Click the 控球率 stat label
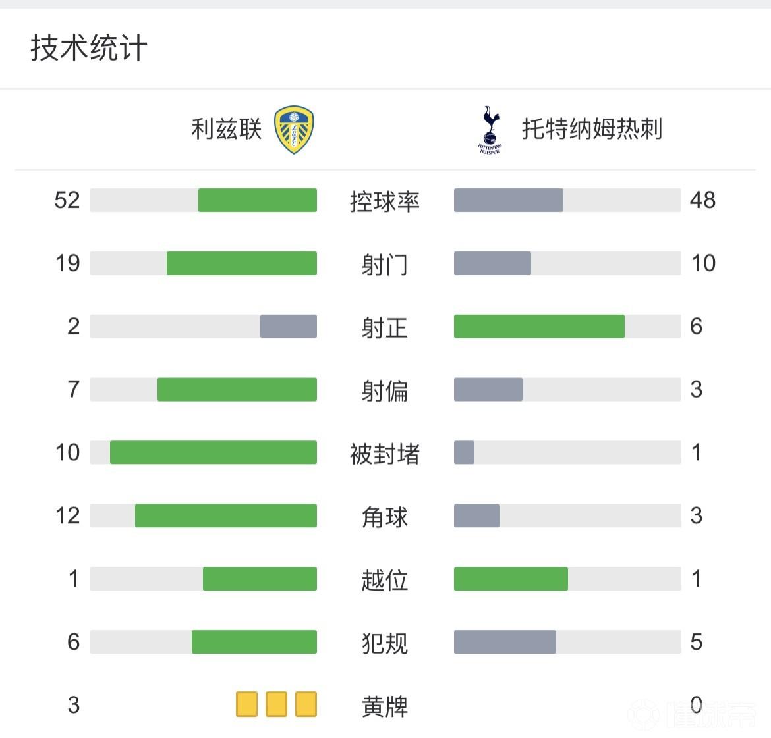Screen dimensions: 771x738 385,201
